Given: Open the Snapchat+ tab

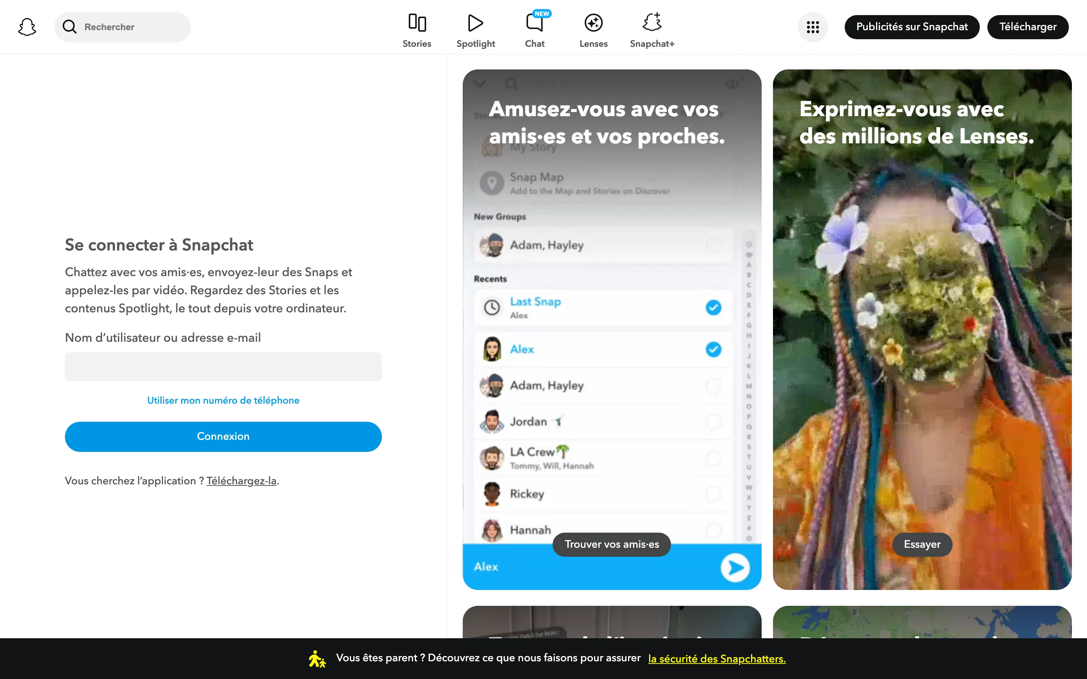Looking at the screenshot, I should click(x=652, y=31).
